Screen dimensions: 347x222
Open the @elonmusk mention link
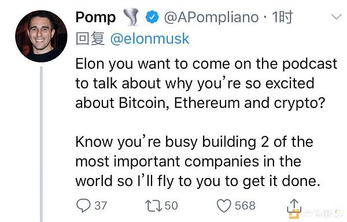pyautogui.click(x=150, y=39)
